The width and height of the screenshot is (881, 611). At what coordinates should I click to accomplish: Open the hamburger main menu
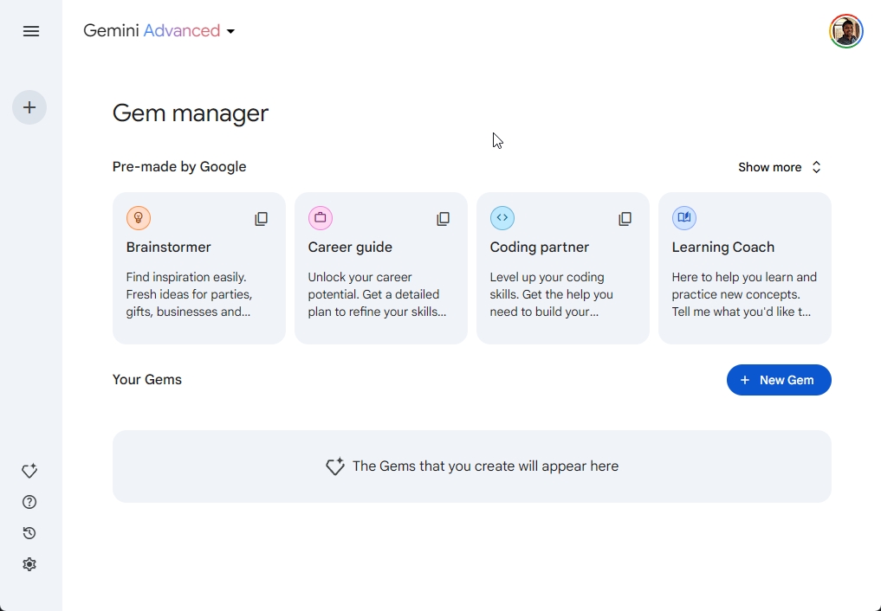(31, 31)
